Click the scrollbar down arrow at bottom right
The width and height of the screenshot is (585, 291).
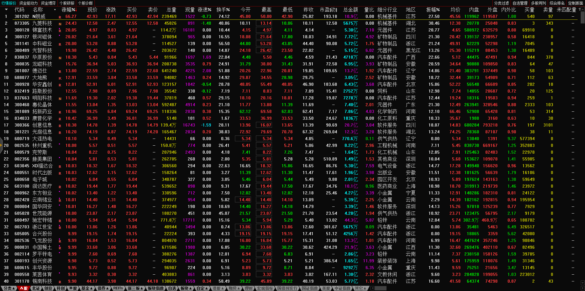(x=583, y=283)
